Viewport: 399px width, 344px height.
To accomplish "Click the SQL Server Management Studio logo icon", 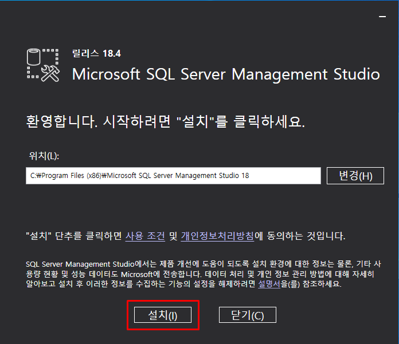I will click(x=43, y=65).
